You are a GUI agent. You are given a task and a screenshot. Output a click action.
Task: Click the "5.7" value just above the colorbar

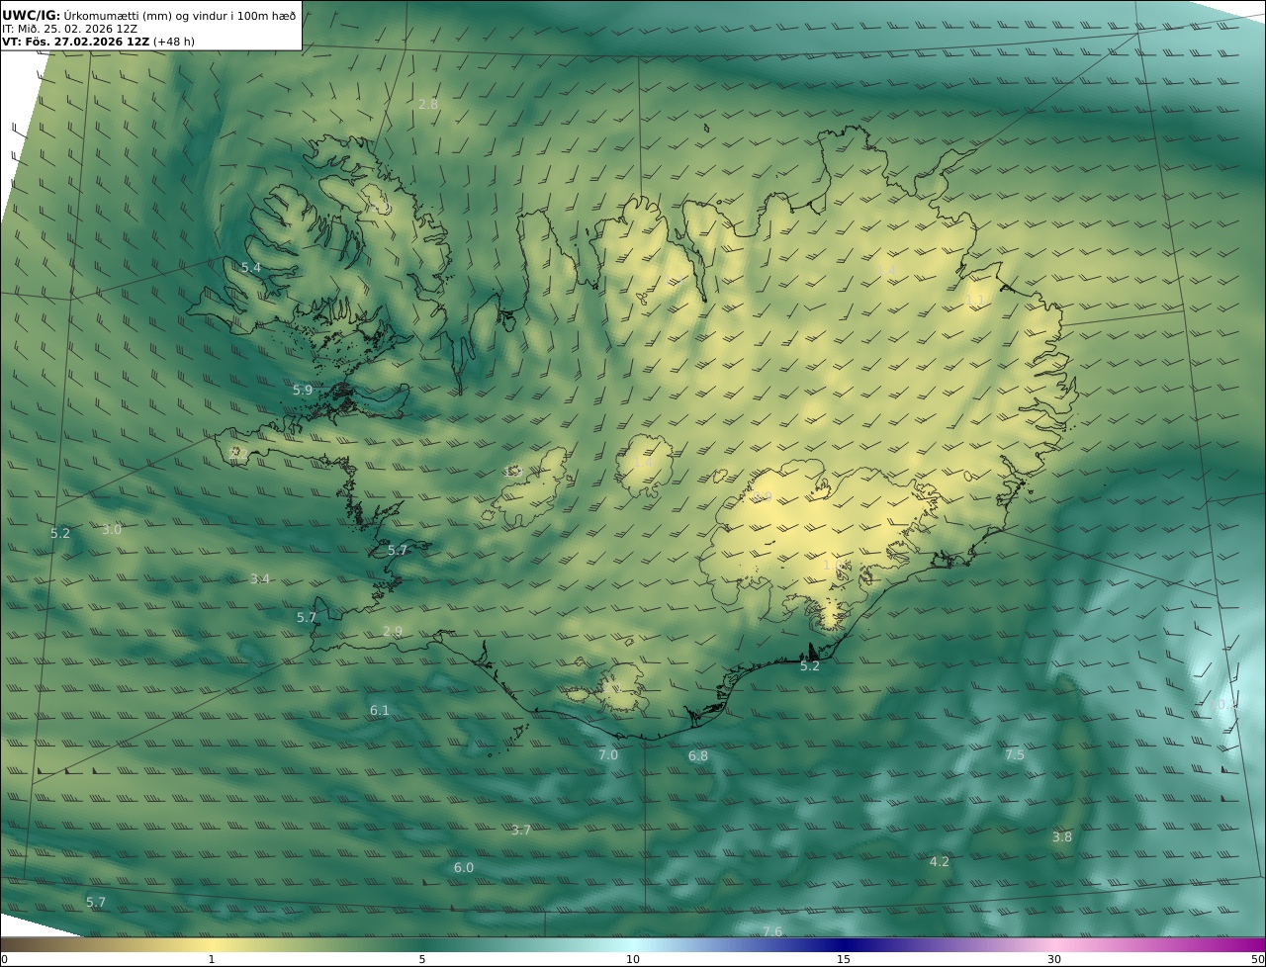[x=96, y=903]
